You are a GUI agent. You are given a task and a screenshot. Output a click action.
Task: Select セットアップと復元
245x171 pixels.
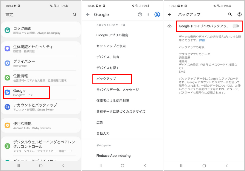(123, 46)
